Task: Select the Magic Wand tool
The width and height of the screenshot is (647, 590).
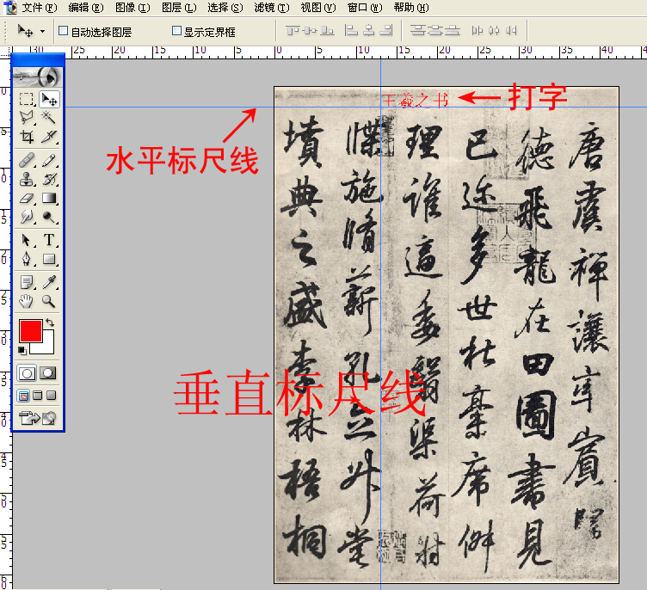Action: tap(49, 118)
